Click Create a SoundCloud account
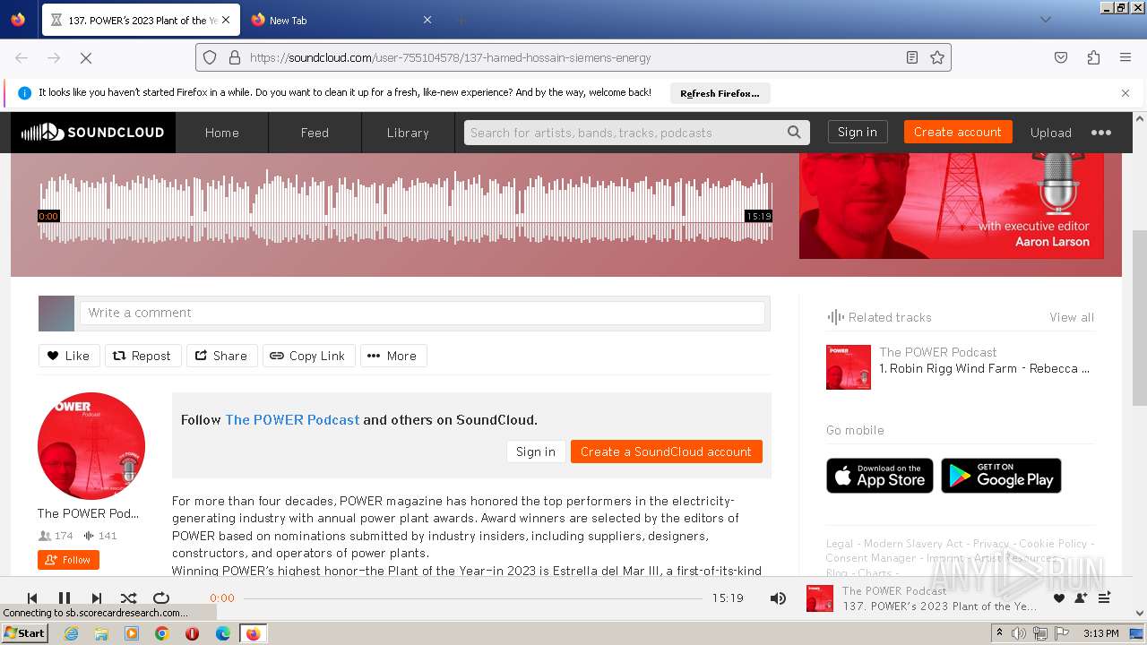 coord(666,451)
